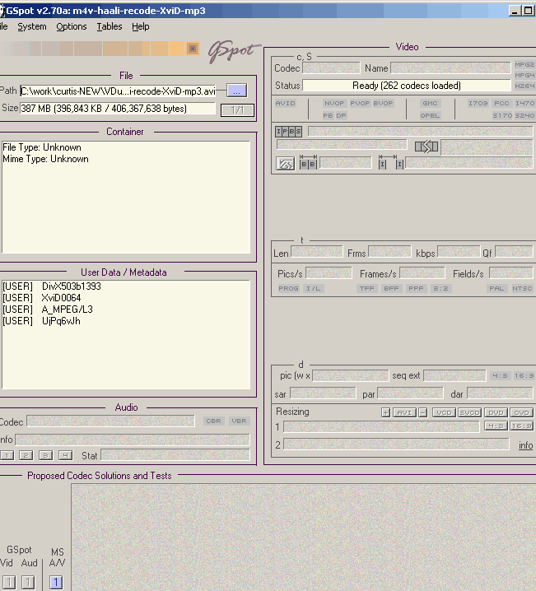Open the Help menu
Image resolution: width=536 pixels, height=591 pixels.
pyautogui.click(x=141, y=27)
